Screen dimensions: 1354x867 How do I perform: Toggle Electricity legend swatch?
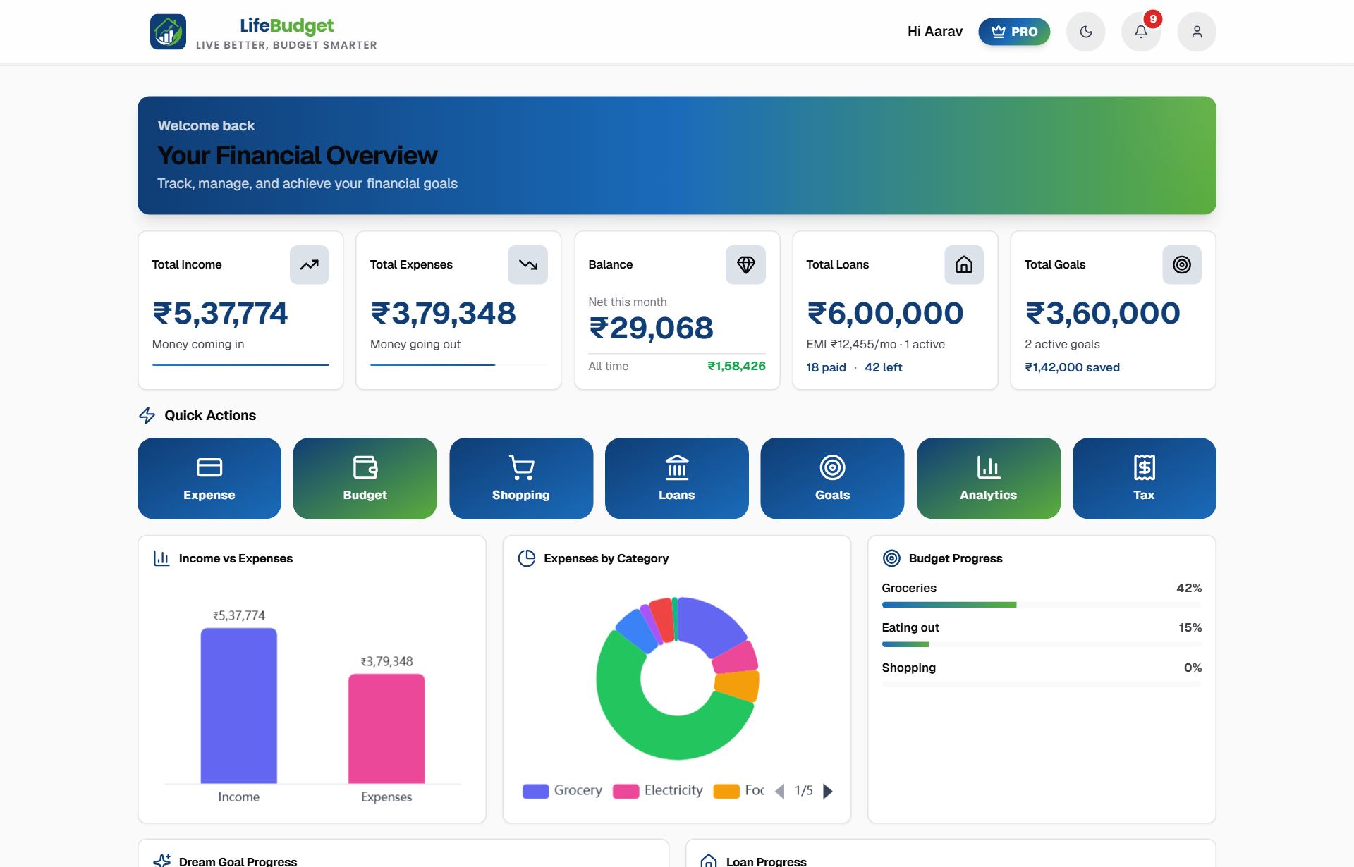[x=626, y=792]
